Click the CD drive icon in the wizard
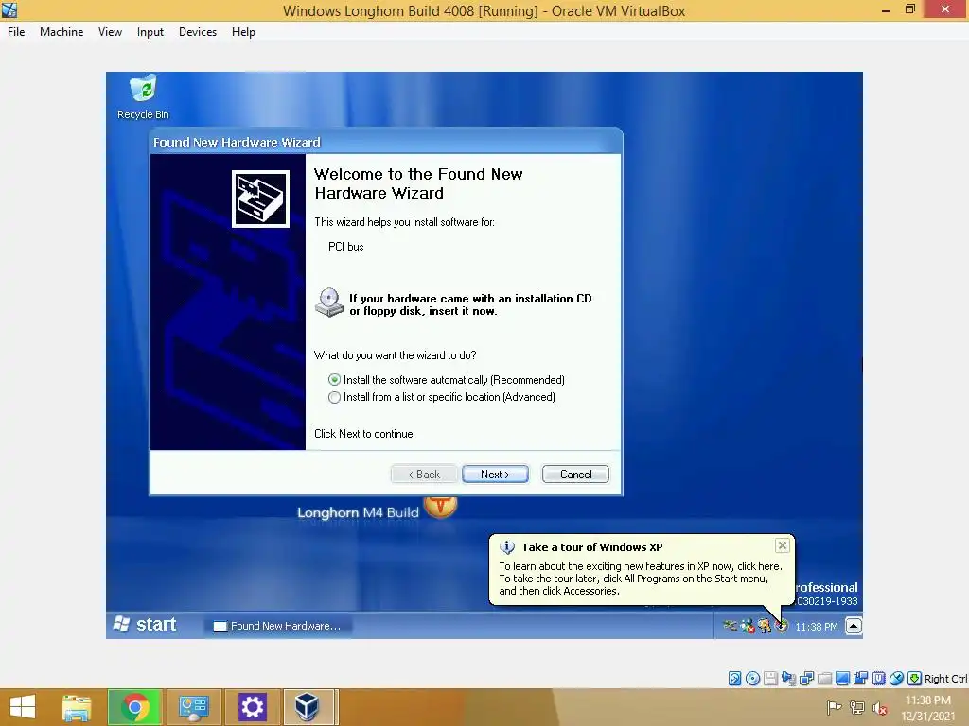Screen dimensions: 969x726 tap(328, 302)
